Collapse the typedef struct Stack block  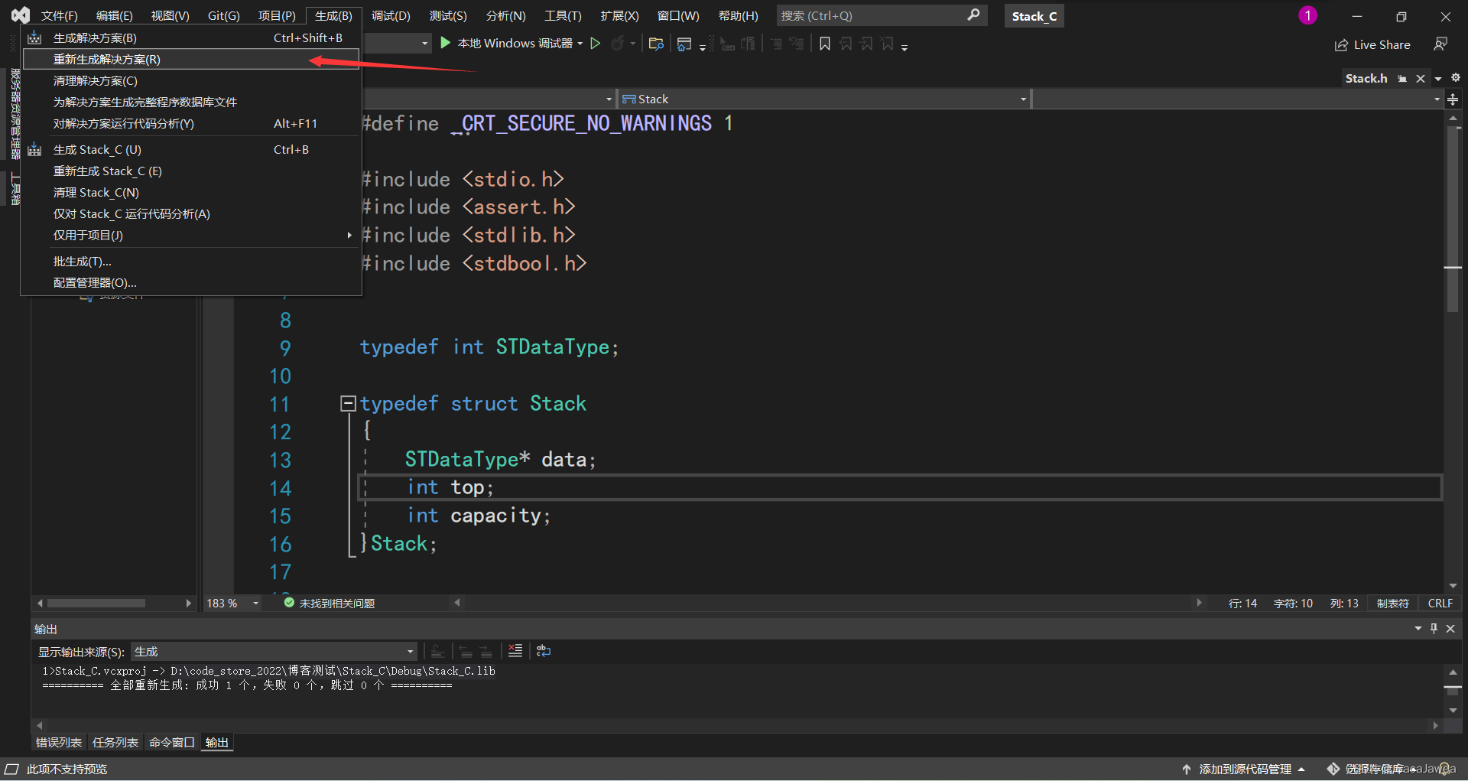(348, 403)
